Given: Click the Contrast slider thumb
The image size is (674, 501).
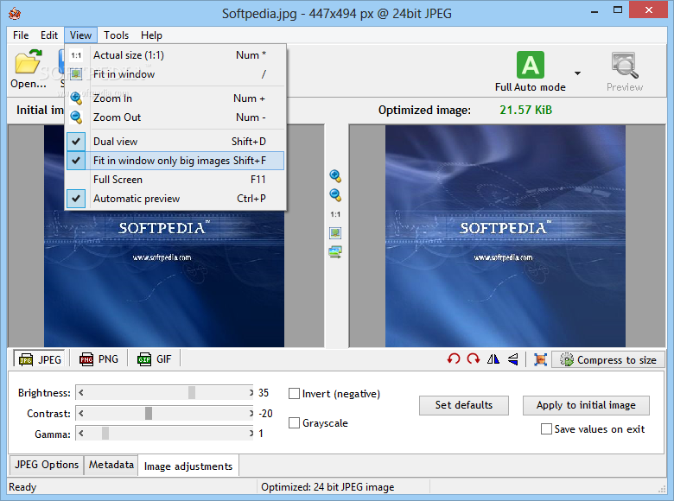Looking at the screenshot, I should (149, 413).
